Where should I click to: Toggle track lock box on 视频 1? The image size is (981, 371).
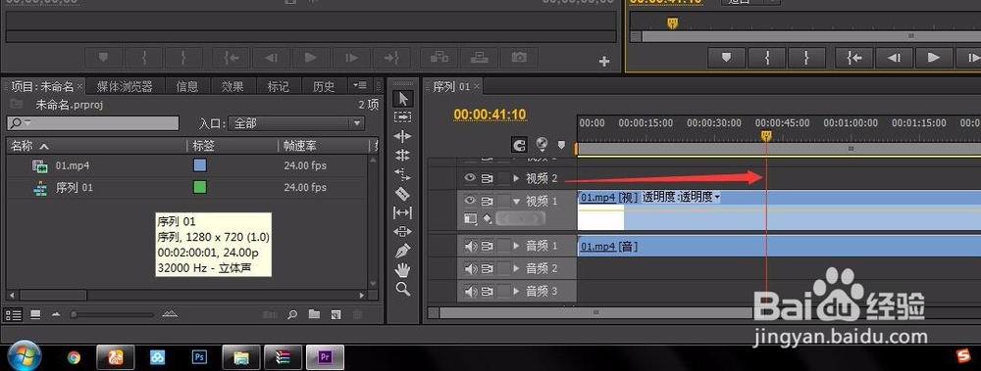tap(504, 201)
